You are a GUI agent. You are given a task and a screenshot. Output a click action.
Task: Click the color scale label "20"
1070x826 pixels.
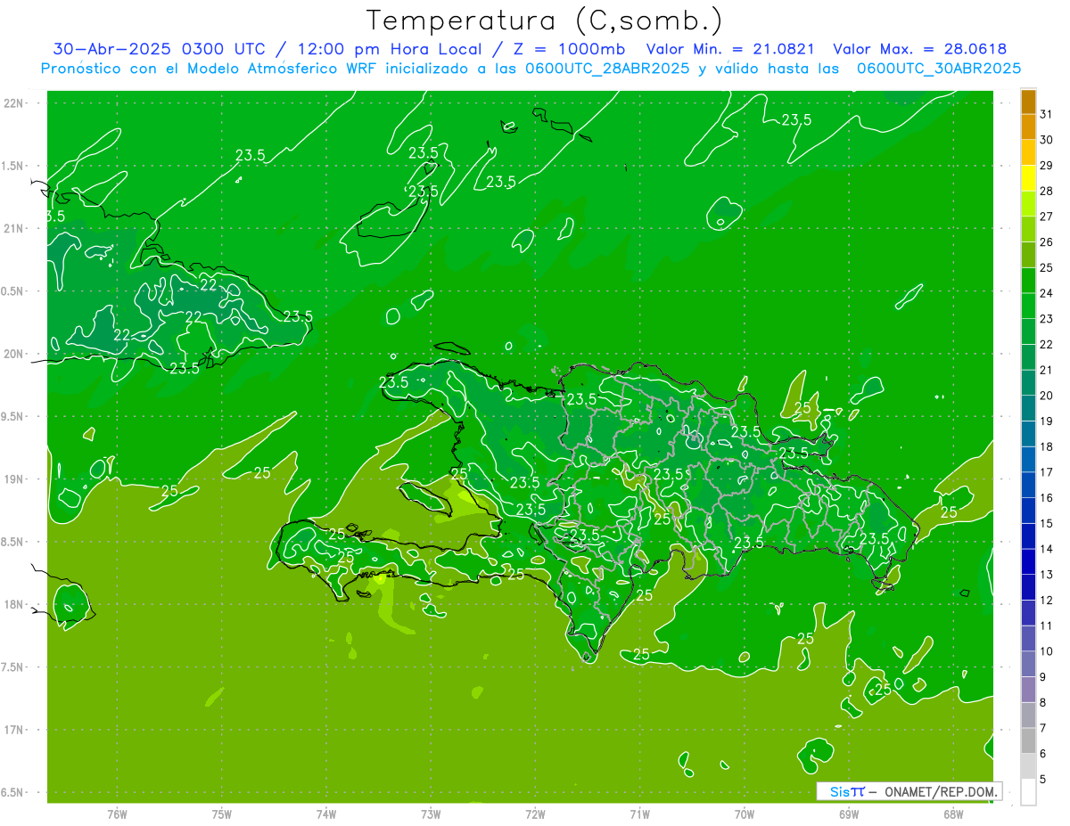click(1047, 396)
